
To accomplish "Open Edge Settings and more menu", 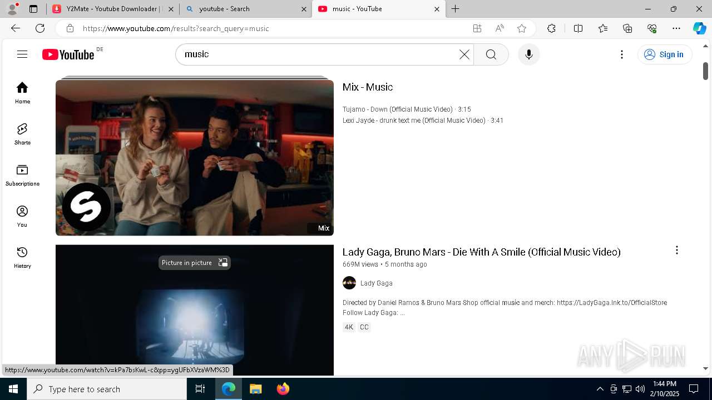I will tap(676, 28).
